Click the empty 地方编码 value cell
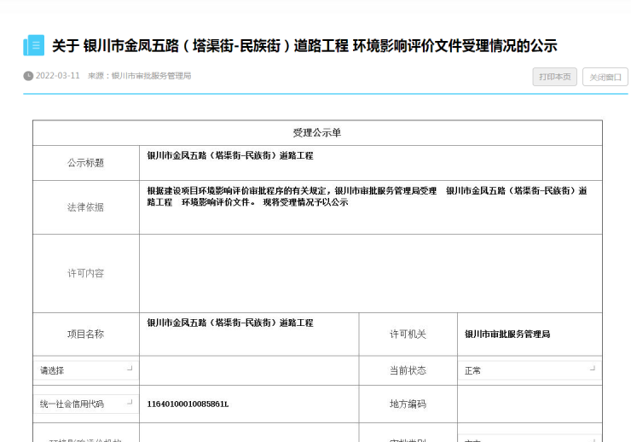This screenshot has width=631, height=442. 529,404
